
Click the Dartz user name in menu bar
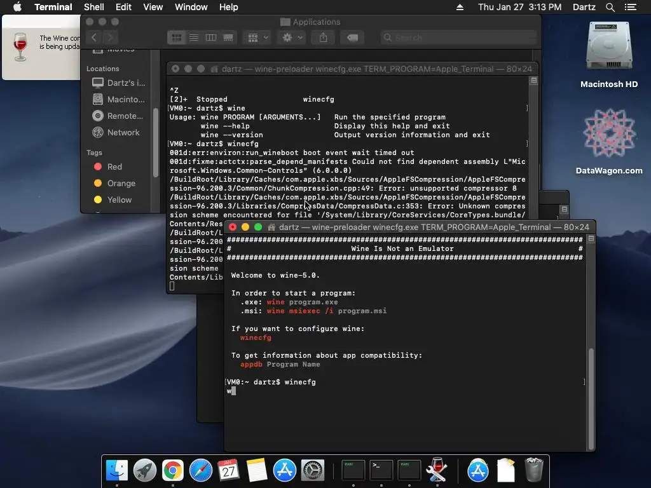click(584, 7)
